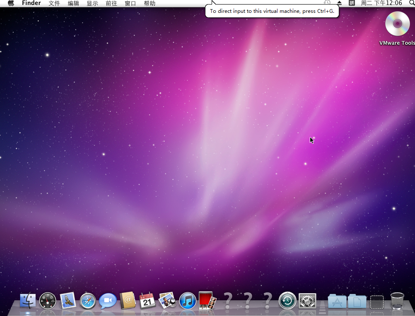
Task: Open the 帮助 menu
Action: click(150, 3)
